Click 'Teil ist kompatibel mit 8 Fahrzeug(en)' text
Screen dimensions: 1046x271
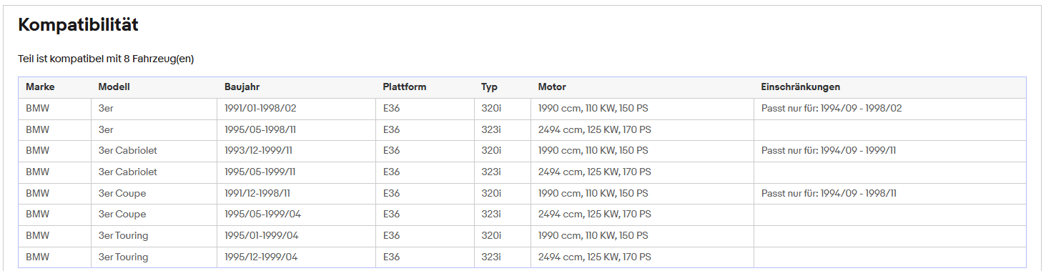(x=106, y=59)
